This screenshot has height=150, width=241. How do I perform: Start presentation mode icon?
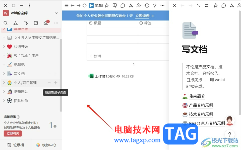click(x=115, y=6)
